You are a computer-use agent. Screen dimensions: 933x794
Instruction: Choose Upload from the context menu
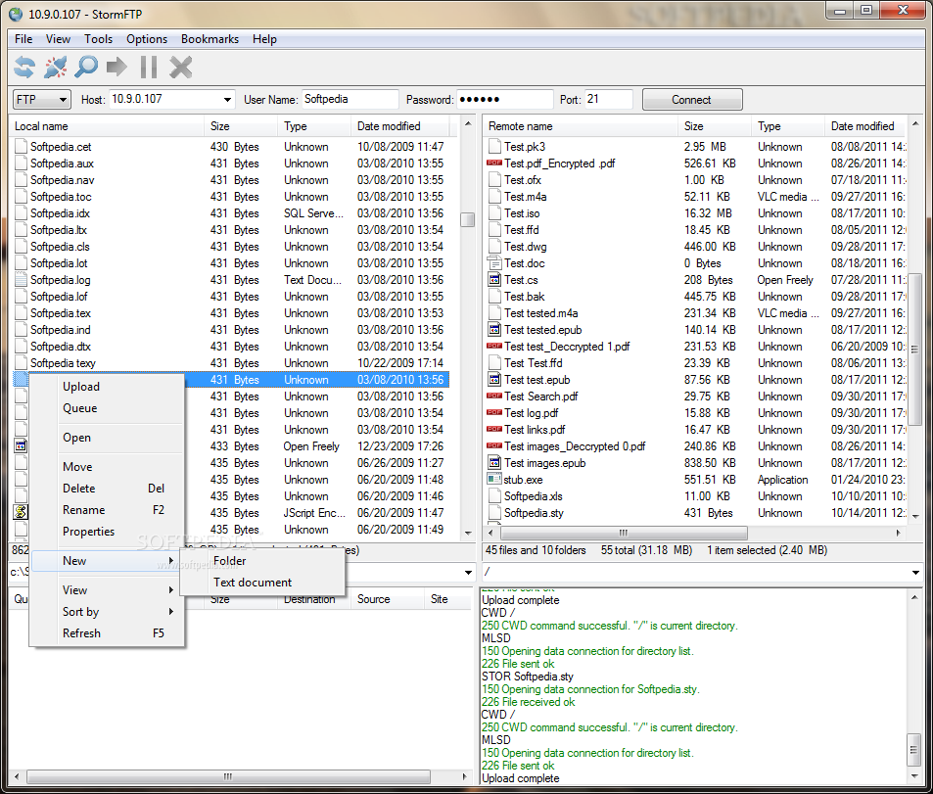click(x=107, y=387)
